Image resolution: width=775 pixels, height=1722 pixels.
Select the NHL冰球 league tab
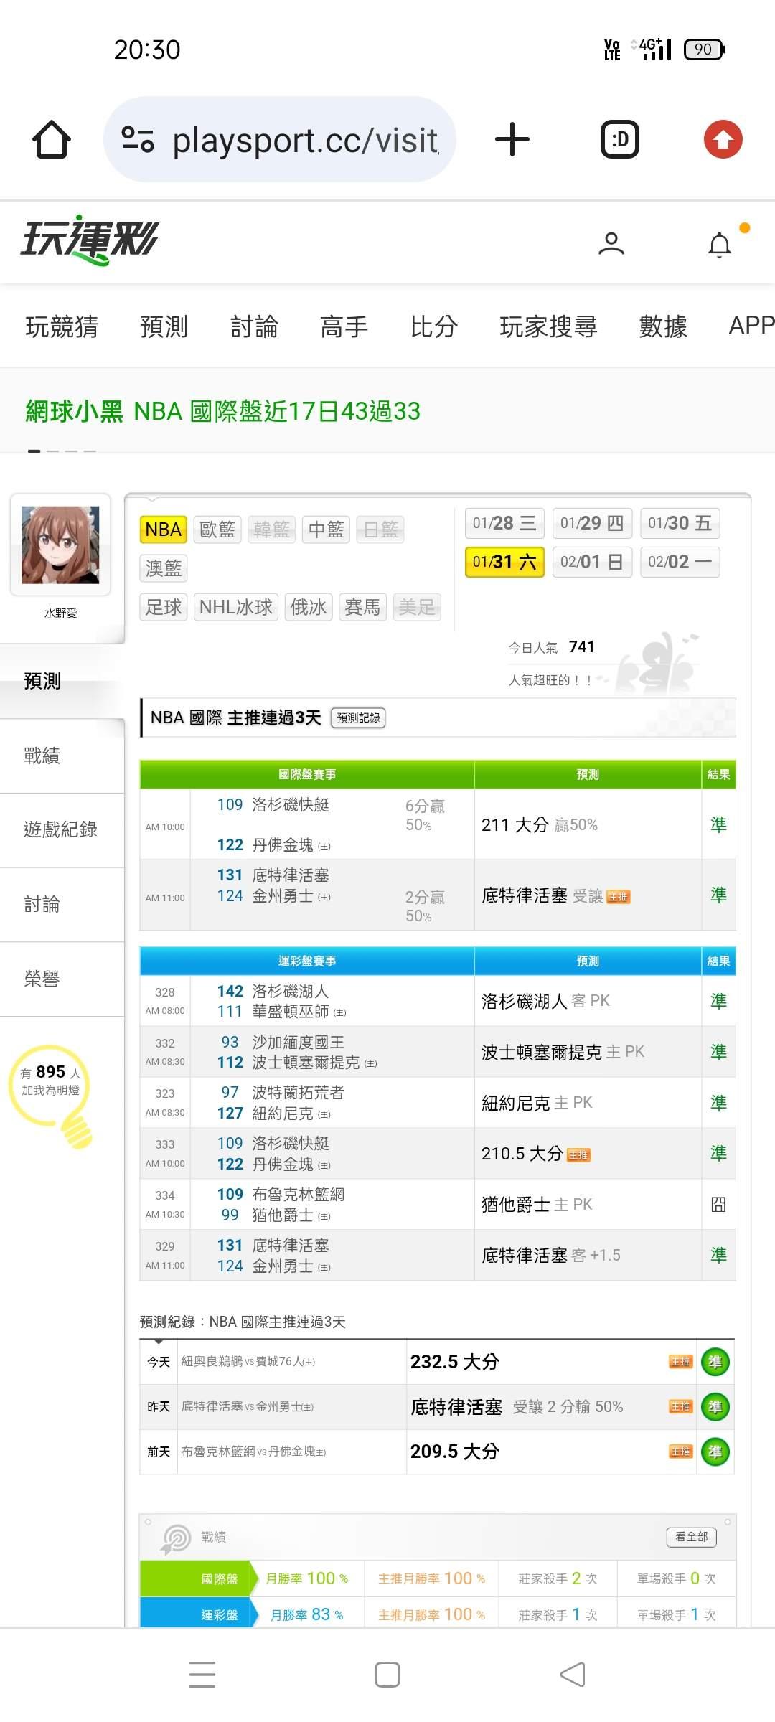(x=236, y=607)
